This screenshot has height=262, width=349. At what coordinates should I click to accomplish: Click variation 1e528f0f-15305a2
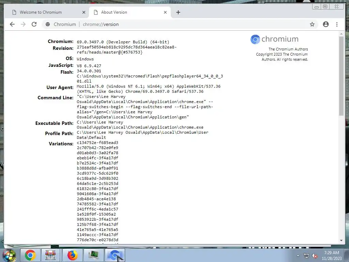point(96,214)
